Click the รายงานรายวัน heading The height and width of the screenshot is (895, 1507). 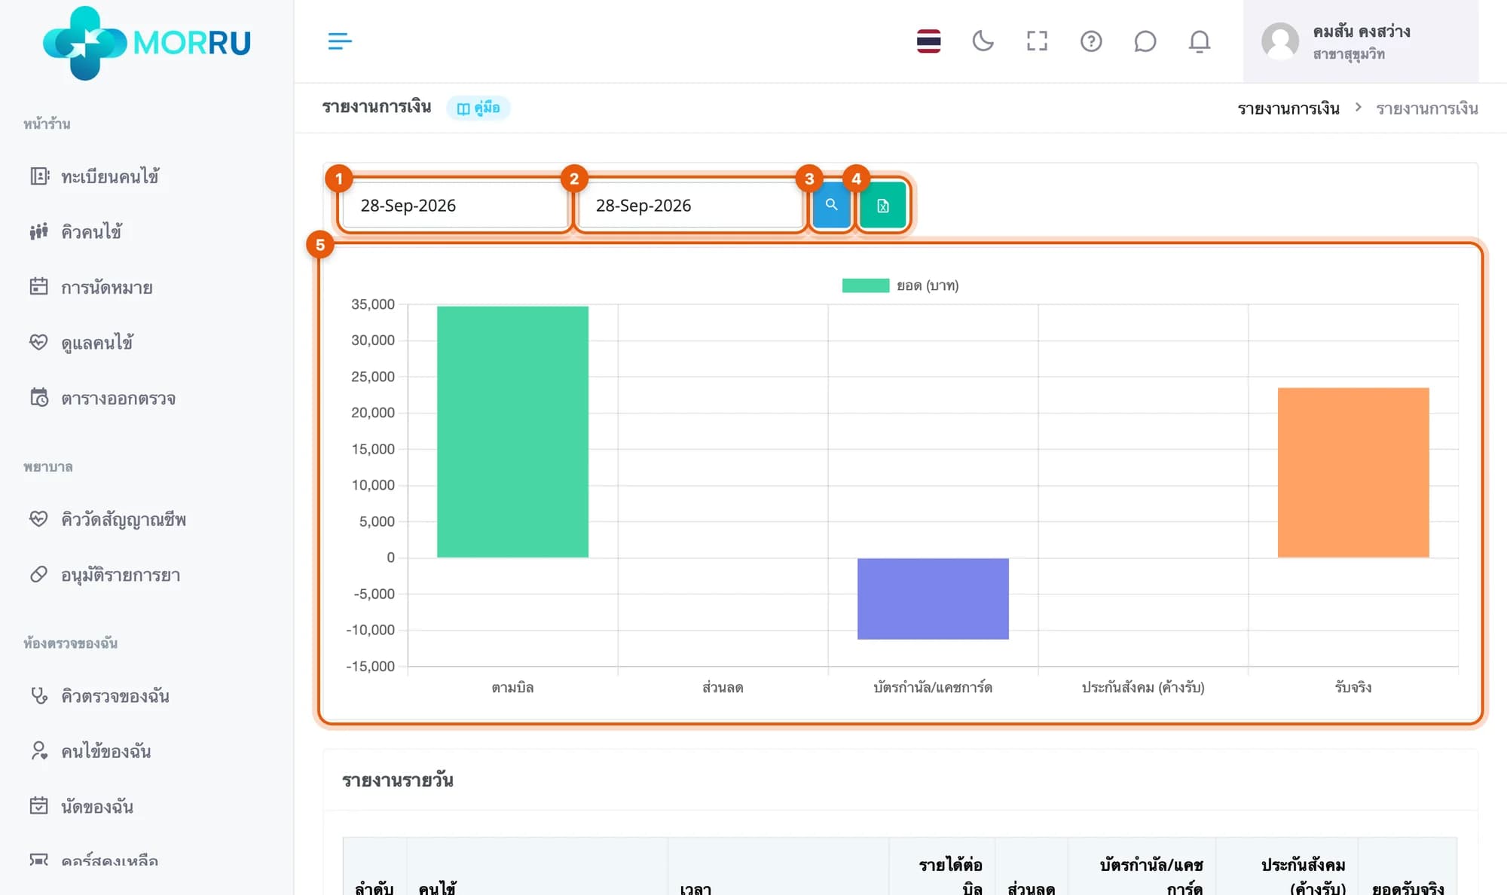click(398, 780)
